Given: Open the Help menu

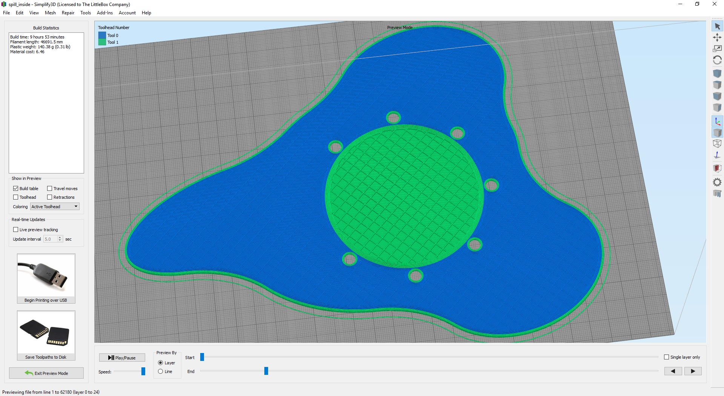Looking at the screenshot, I should pyautogui.click(x=146, y=12).
